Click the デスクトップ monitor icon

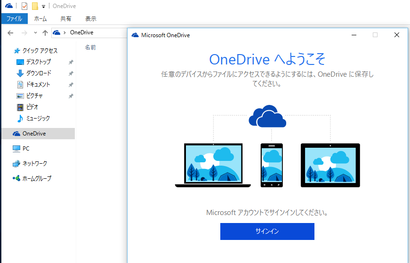click(20, 62)
